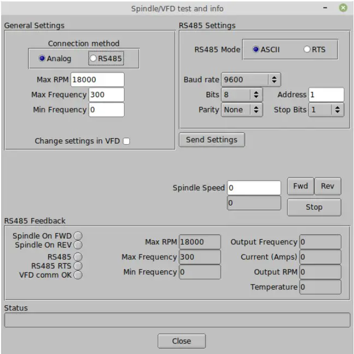Stop the spindle
Screen dimensions: 354x354
(314, 207)
